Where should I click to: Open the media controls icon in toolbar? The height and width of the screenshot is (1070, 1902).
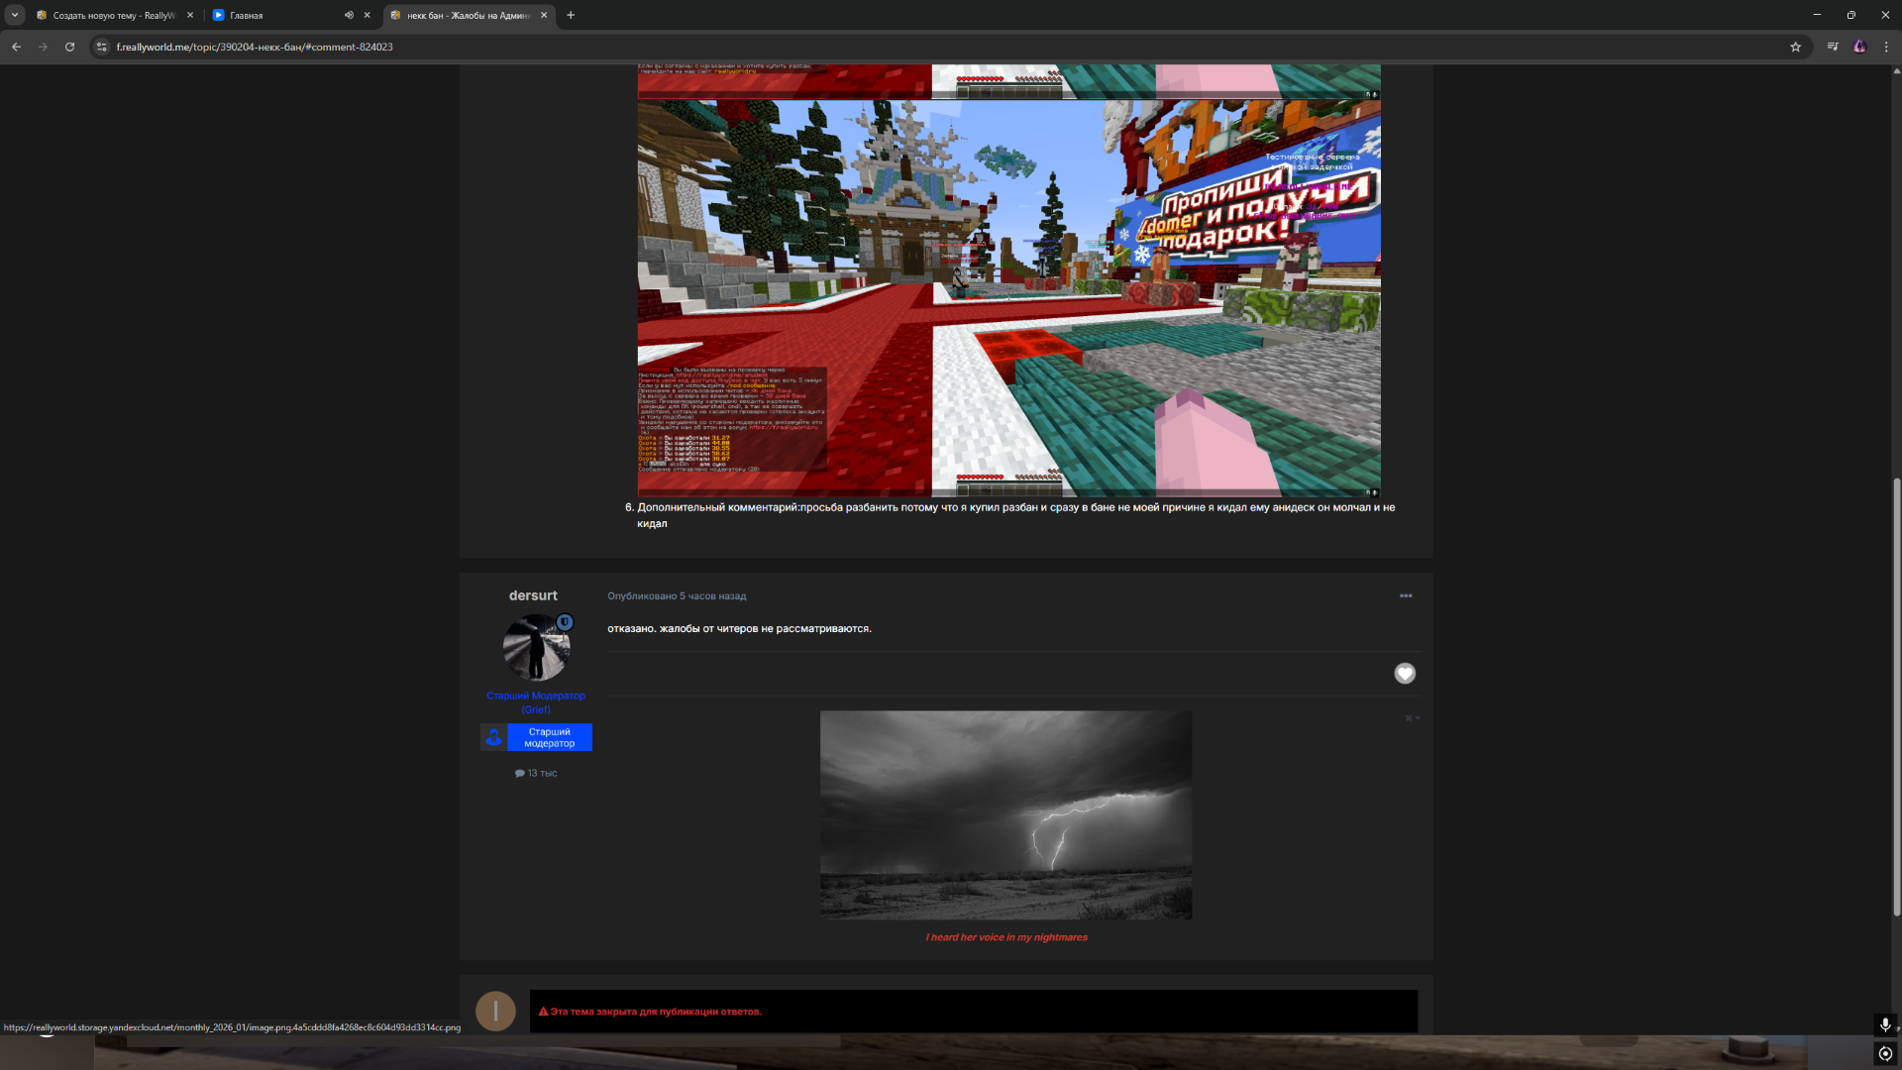click(x=1833, y=47)
